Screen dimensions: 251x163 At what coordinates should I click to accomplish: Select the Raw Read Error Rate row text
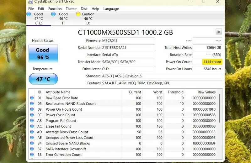coord(62,98)
